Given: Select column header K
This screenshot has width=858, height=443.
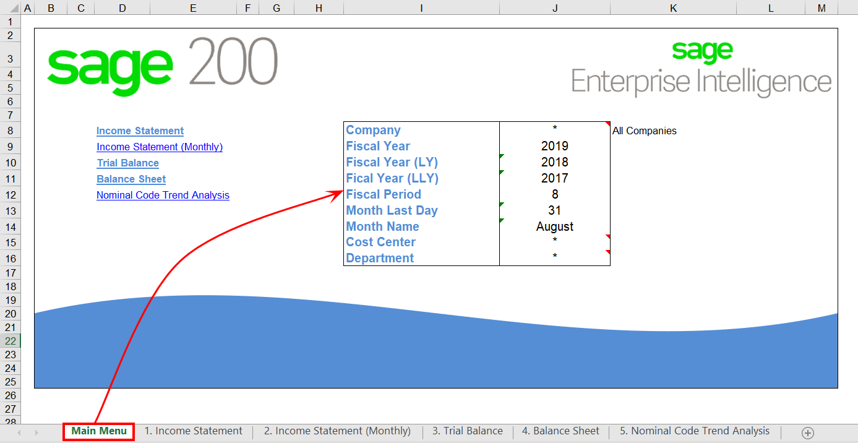Looking at the screenshot, I should [673, 7].
